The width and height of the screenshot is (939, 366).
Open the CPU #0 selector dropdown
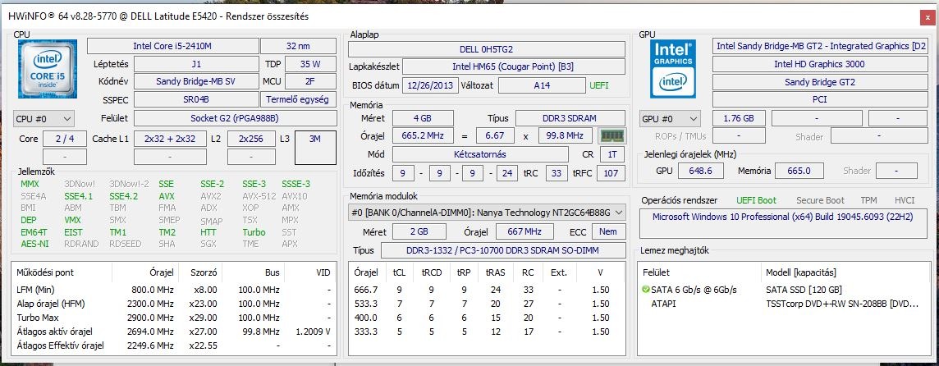pyautogui.click(x=44, y=119)
